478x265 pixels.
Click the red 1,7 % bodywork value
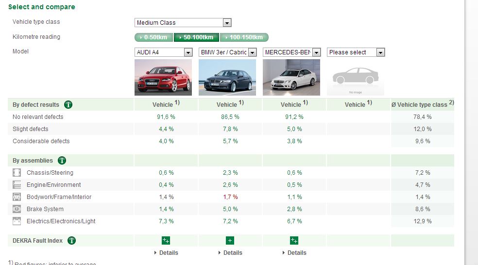point(230,197)
